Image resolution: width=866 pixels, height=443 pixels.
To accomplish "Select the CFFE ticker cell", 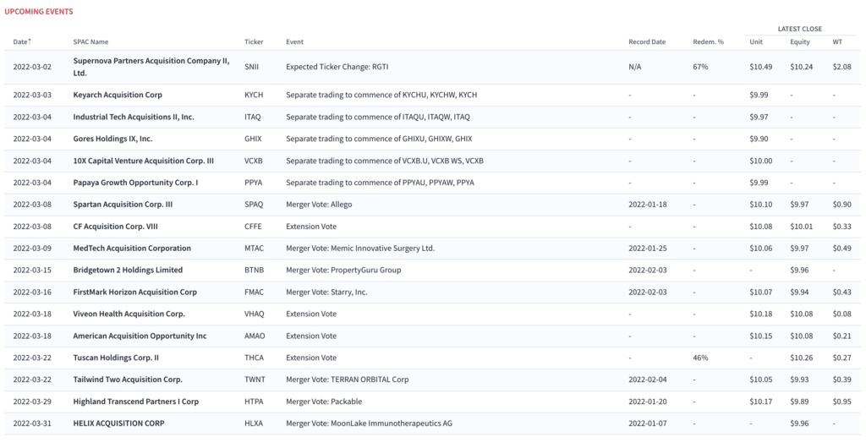I will click(x=254, y=227).
